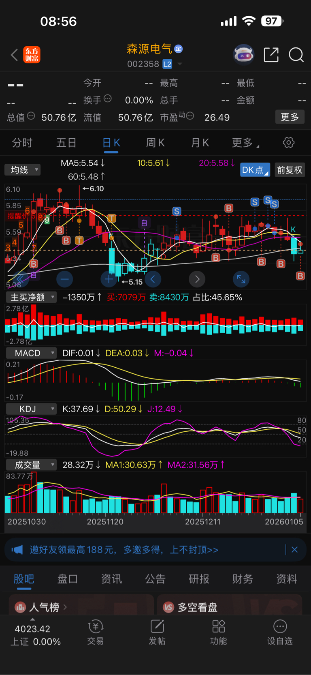Open the robot assistant avatar
Screen dimensions: 311x675
click(x=243, y=54)
